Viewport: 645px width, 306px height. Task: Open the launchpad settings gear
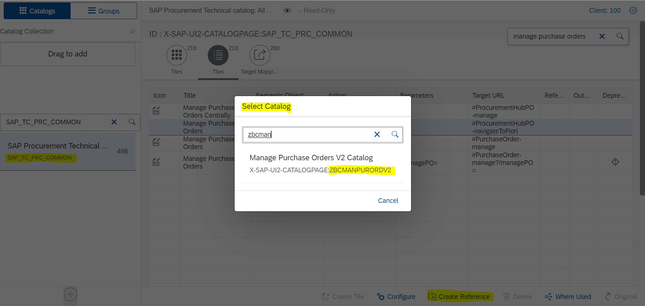click(633, 10)
